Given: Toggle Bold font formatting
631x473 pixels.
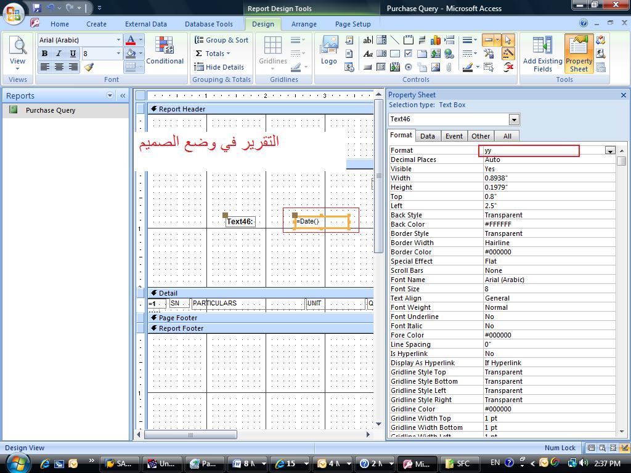Looking at the screenshot, I should pos(44,54).
